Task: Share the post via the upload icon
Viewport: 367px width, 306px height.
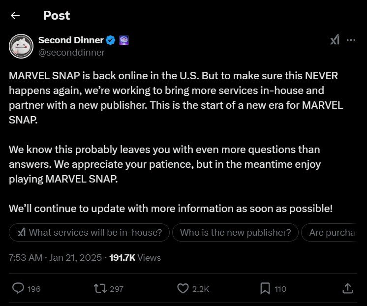Action: (x=348, y=288)
